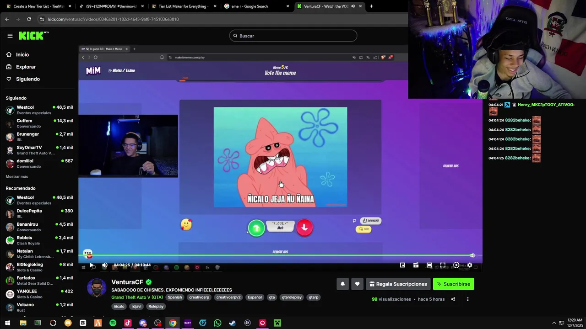Close the eme r Google Search tab
The width and height of the screenshot is (586, 329).
[288, 6]
